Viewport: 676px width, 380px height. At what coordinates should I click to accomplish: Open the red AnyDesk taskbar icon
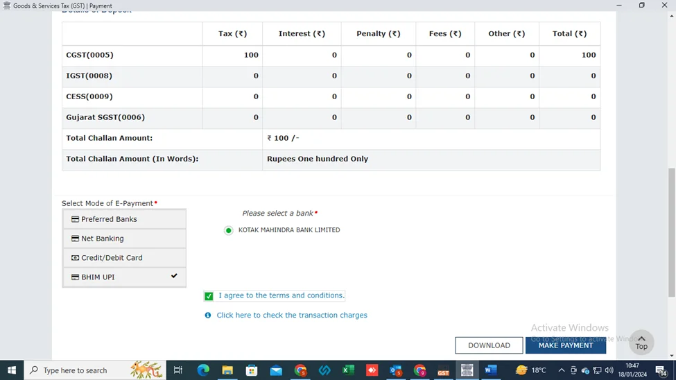(x=372, y=370)
